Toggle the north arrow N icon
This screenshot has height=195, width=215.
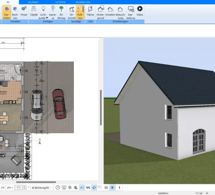coord(112,187)
